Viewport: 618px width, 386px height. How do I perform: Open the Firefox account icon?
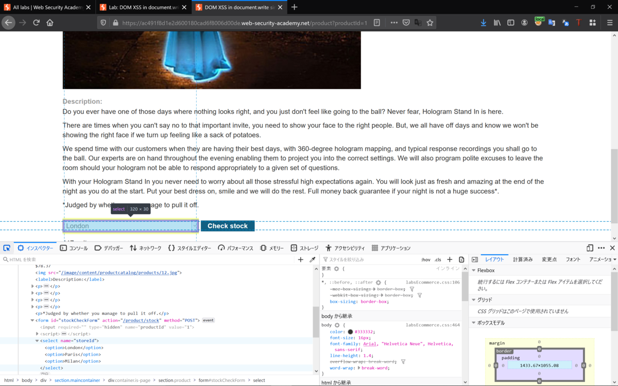524,23
